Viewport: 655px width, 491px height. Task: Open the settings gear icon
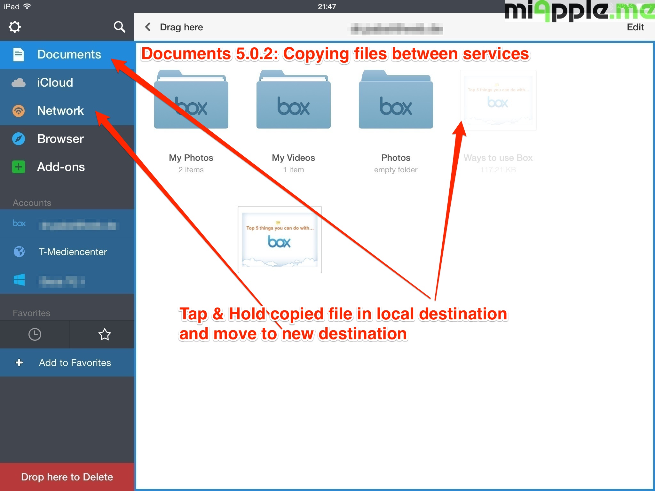[x=15, y=27]
